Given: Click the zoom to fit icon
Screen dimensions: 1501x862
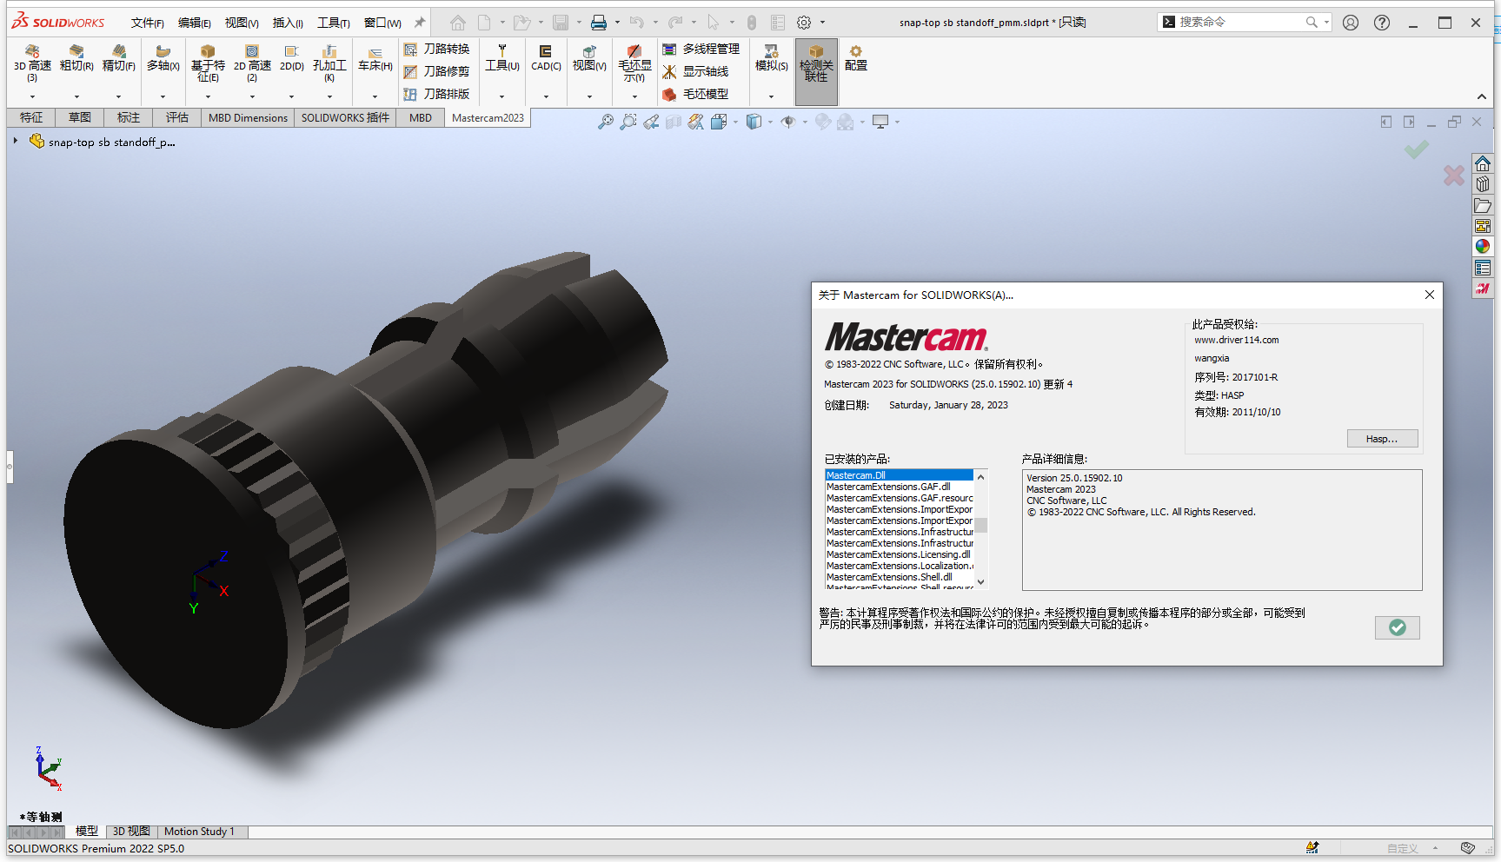Looking at the screenshot, I should click(606, 123).
